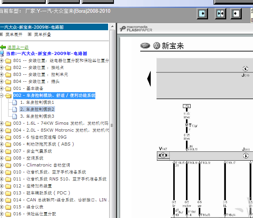This screenshot has height=218, width=253.
Task: Select 007 - 安全气囊系统 item
Action: pos(33,151)
